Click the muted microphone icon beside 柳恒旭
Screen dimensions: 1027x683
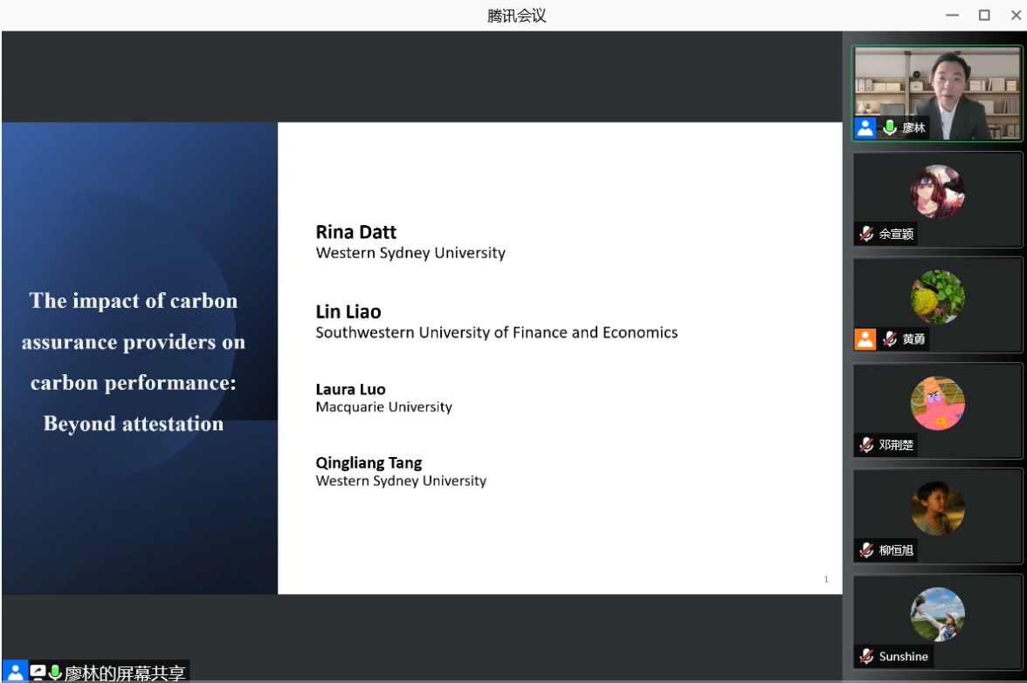pos(866,550)
